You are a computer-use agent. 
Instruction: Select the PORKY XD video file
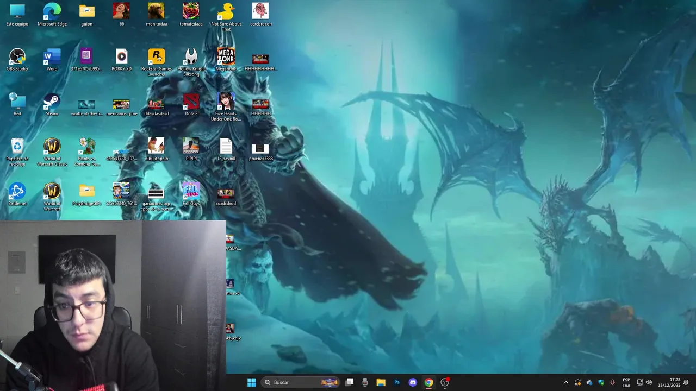point(121,60)
